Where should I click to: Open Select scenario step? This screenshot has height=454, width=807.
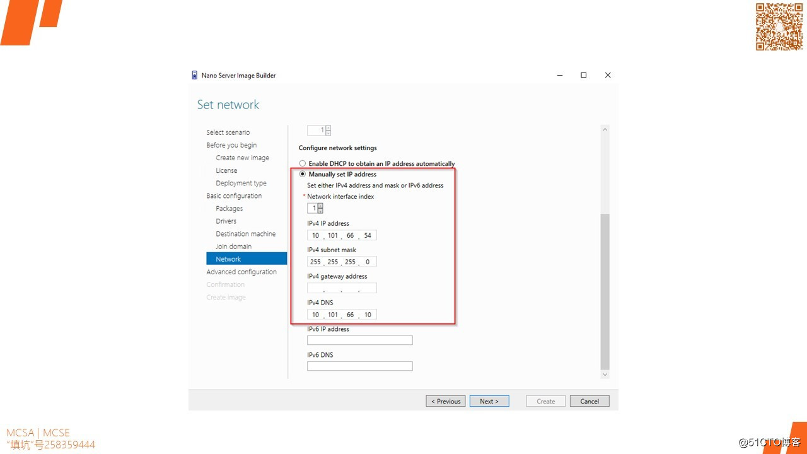point(228,132)
